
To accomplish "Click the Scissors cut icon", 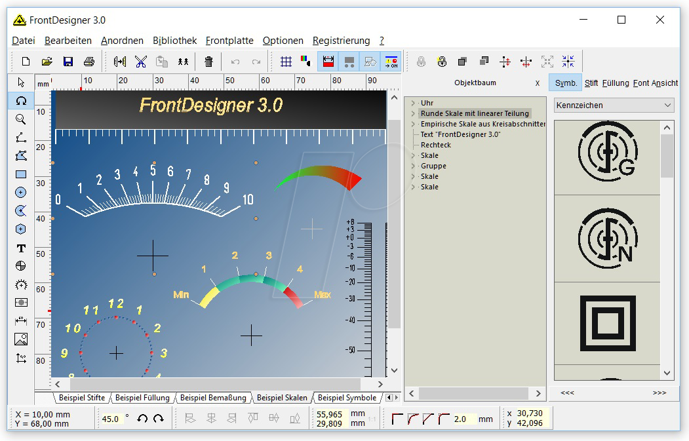I will (142, 60).
